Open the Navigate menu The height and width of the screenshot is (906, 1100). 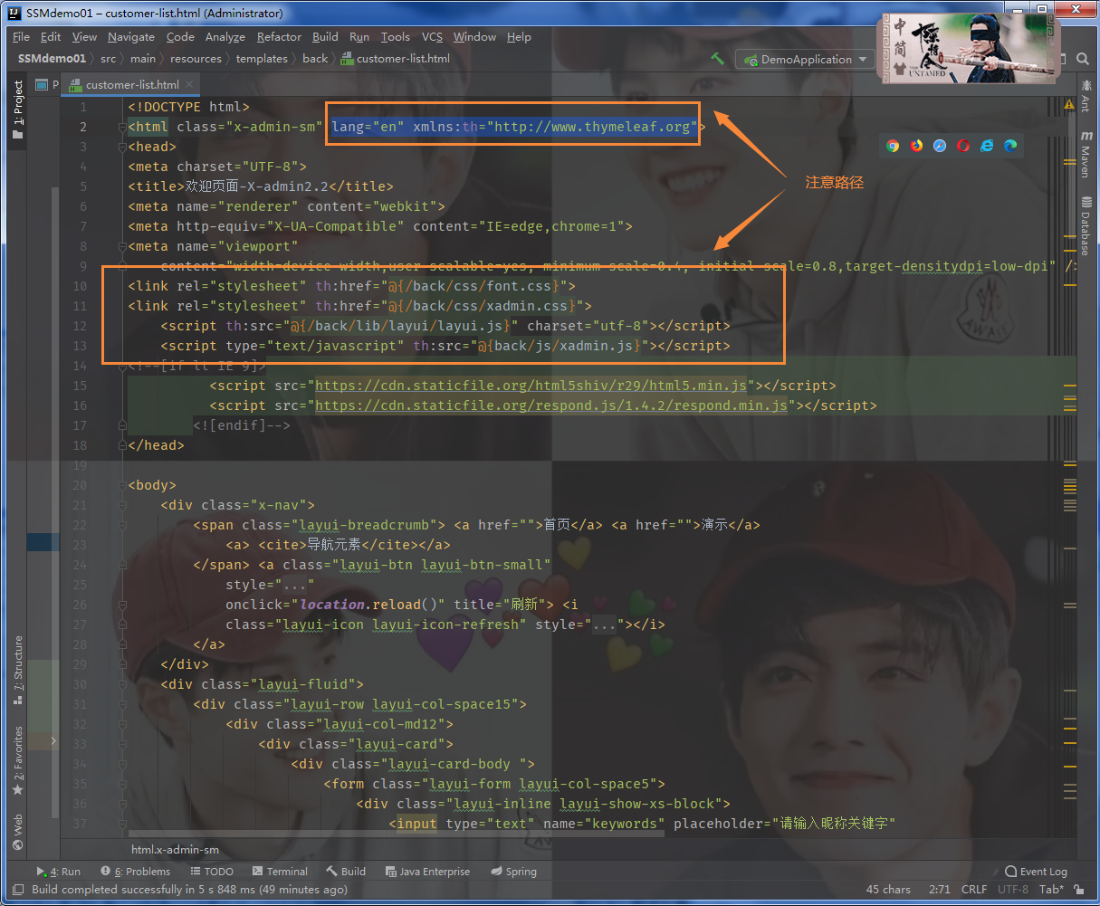(x=130, y=37)
